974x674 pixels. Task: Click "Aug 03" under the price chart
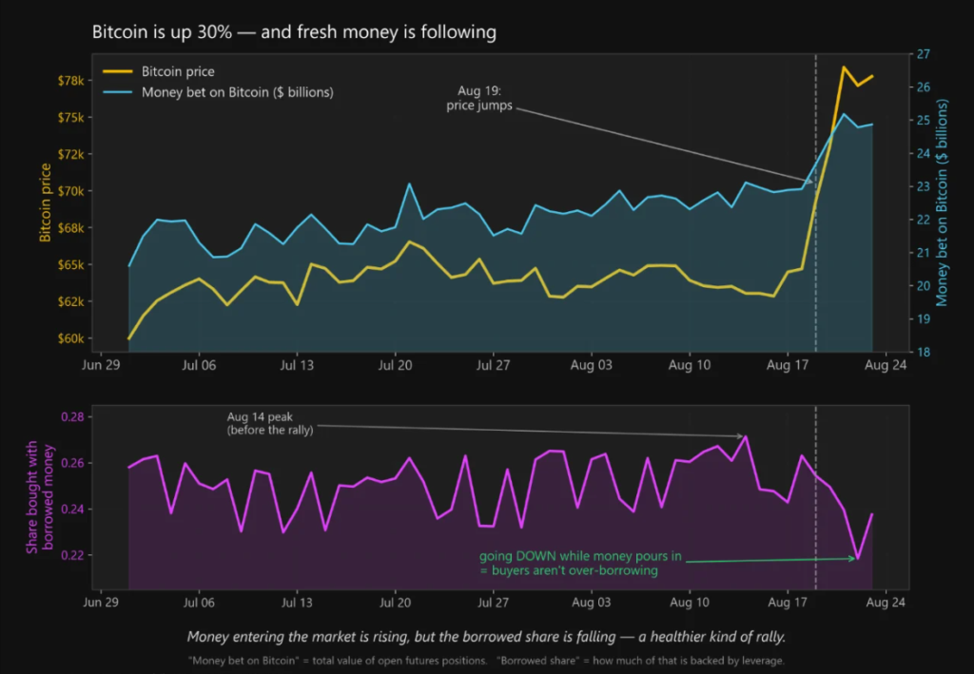click(x=592, y=365)
